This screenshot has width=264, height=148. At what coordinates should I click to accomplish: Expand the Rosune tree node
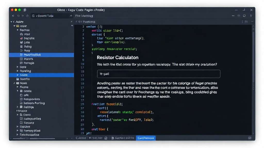pos(18,126)
